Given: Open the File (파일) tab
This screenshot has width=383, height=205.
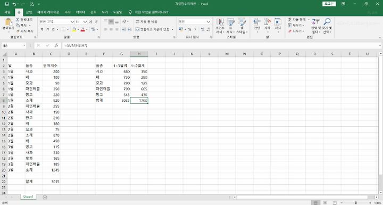Looking at the screenshot, I should (7, 12).
